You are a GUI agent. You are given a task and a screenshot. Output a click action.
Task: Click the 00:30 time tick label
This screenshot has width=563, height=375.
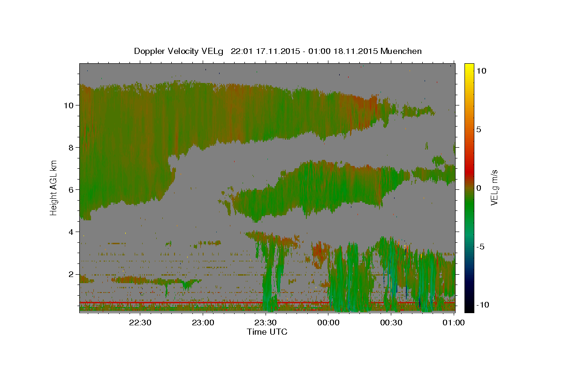click(391, 322)
